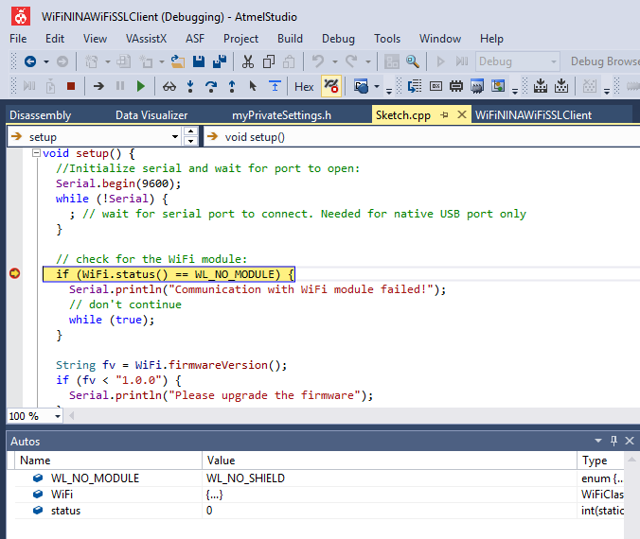This screenshot has height=539, width=640.
Task: Click the second Device Programming icon
Action: (x=561, y=86)
